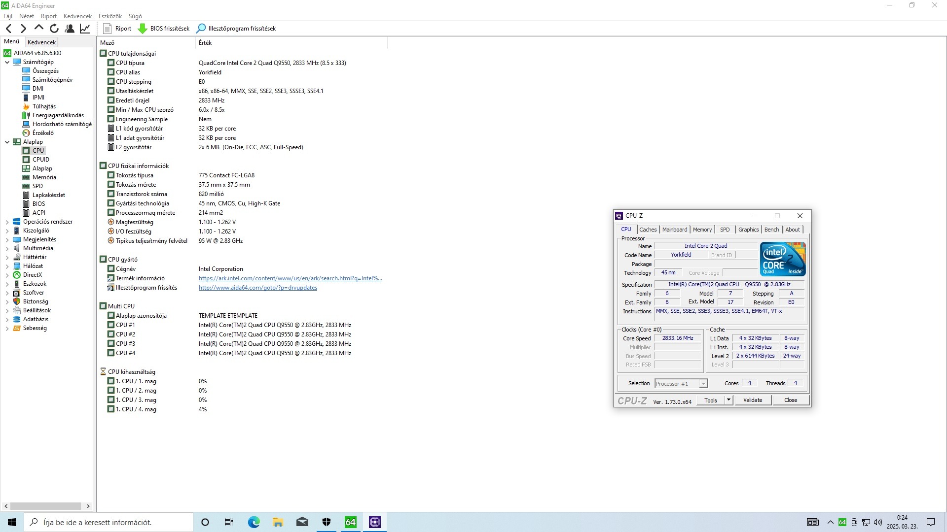The width and height of the screenshot is (947, 532).
Task: Open the Nézet menu
Action: coord(27,16)
